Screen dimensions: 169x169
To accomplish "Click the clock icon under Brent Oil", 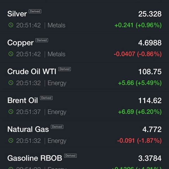I will (x=11, y=112).
